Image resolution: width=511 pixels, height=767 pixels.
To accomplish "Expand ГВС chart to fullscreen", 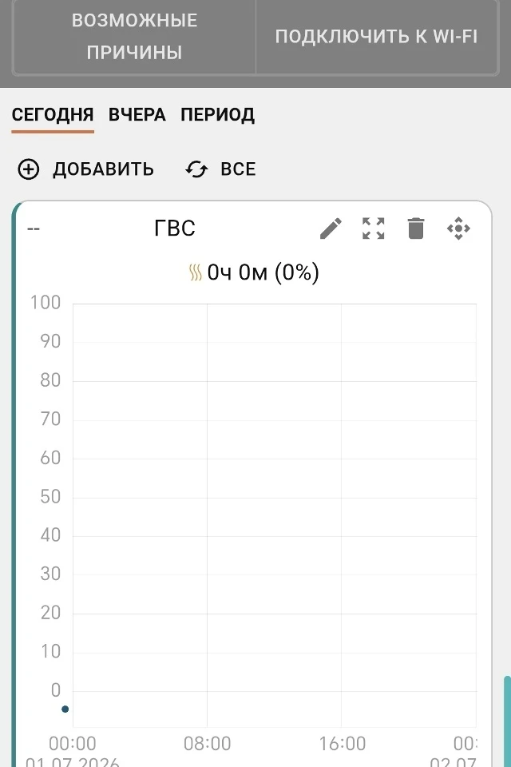I will pos(373,229).
